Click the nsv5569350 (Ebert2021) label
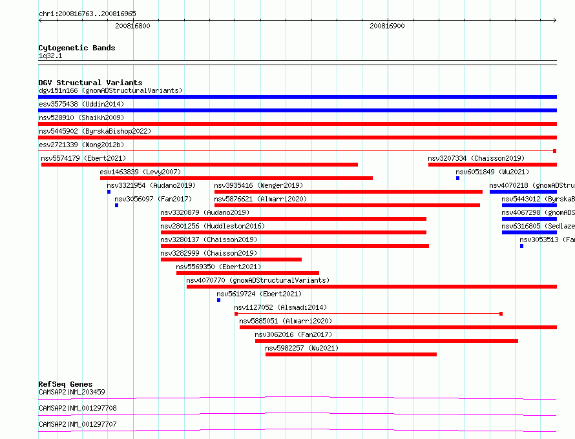 click(x=218, y=267)
